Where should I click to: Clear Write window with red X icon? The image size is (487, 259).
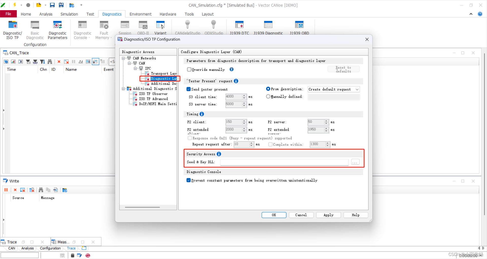[x=15, y=190]
